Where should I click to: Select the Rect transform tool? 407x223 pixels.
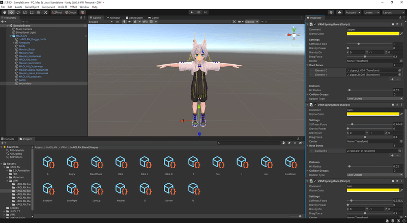[32, 12]
